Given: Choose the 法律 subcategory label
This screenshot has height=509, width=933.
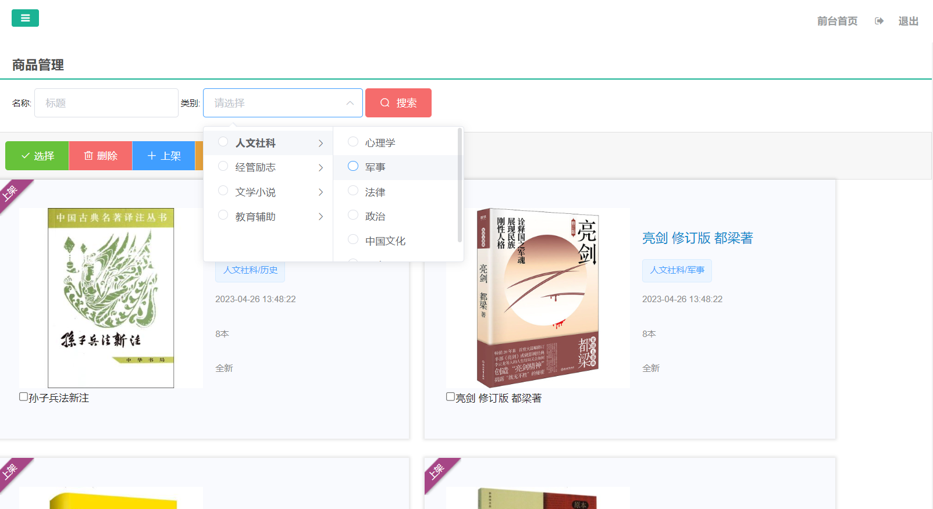Looking at the screenshot, I should (375, 192).
